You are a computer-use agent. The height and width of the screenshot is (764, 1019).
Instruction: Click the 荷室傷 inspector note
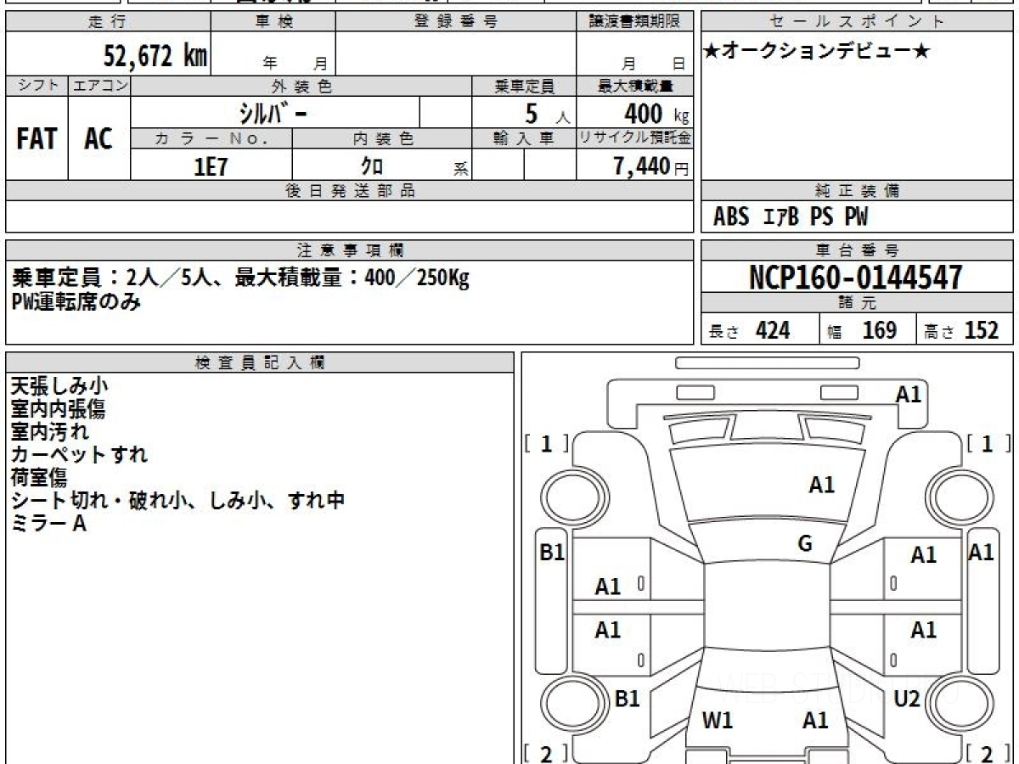pyautogui.click(x=39, y=478)
